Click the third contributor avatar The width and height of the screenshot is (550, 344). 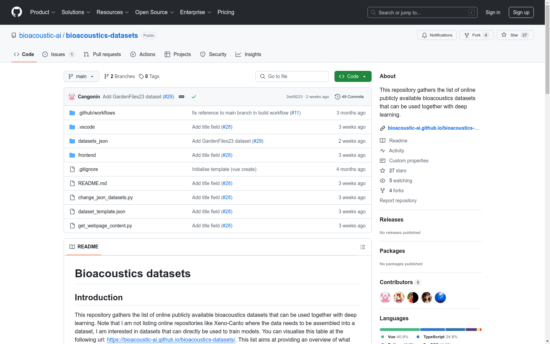click(413, 298)
